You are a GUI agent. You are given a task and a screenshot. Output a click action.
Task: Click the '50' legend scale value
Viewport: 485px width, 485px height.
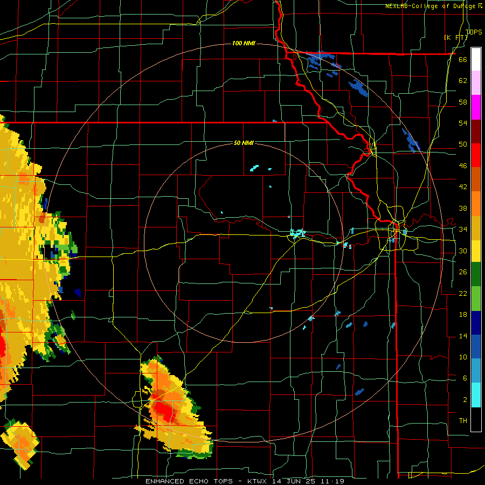(x=463, y=144)
